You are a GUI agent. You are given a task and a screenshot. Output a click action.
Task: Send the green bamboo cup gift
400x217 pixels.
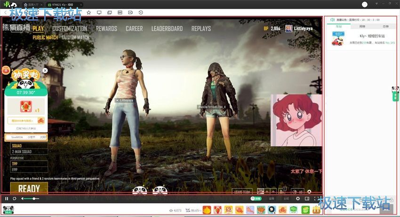305,210
